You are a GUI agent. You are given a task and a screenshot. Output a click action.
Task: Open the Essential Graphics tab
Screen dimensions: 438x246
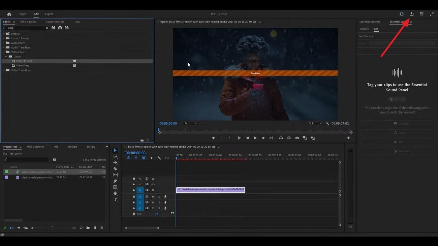pos(370,22)
